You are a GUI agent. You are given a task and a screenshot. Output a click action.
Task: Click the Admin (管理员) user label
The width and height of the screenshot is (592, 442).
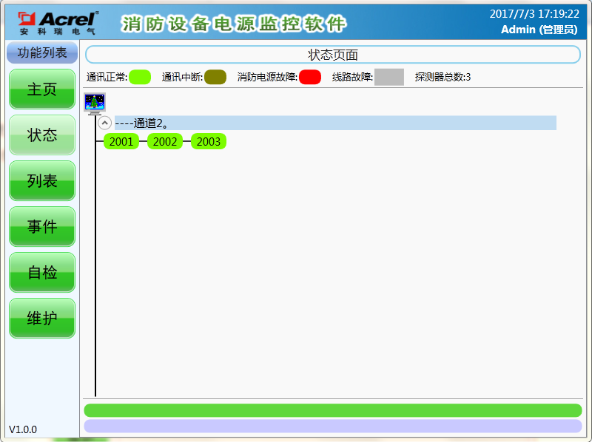539,30
